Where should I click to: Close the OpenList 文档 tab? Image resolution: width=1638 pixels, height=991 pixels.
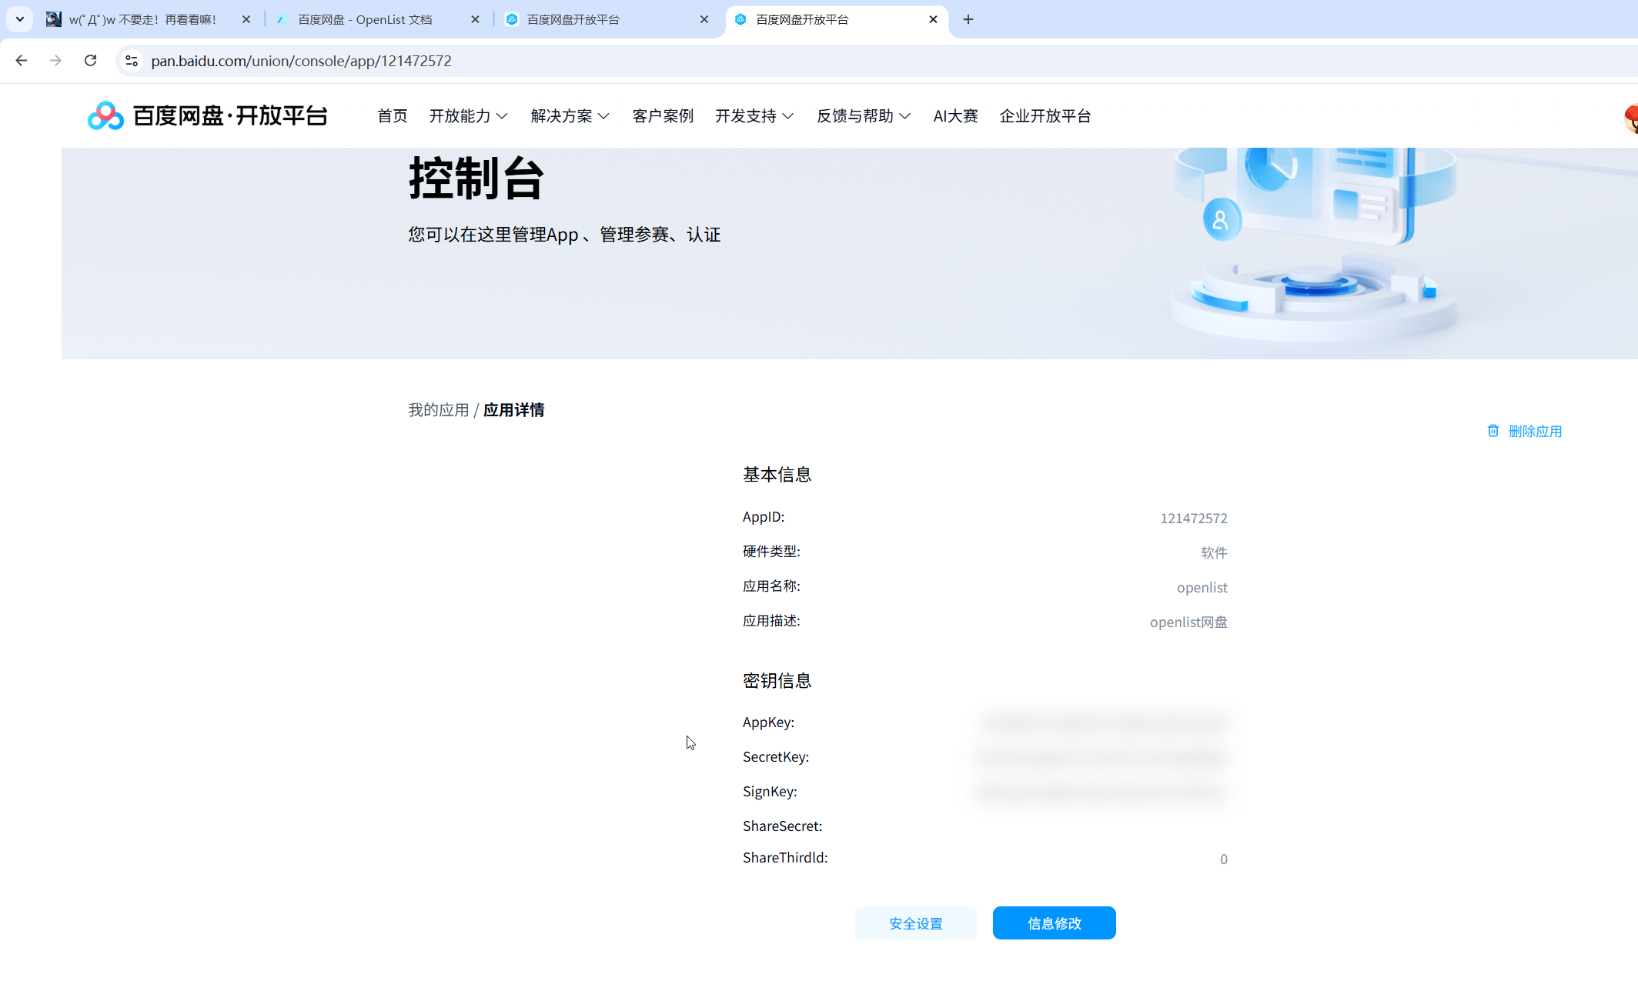coord(475,19)
